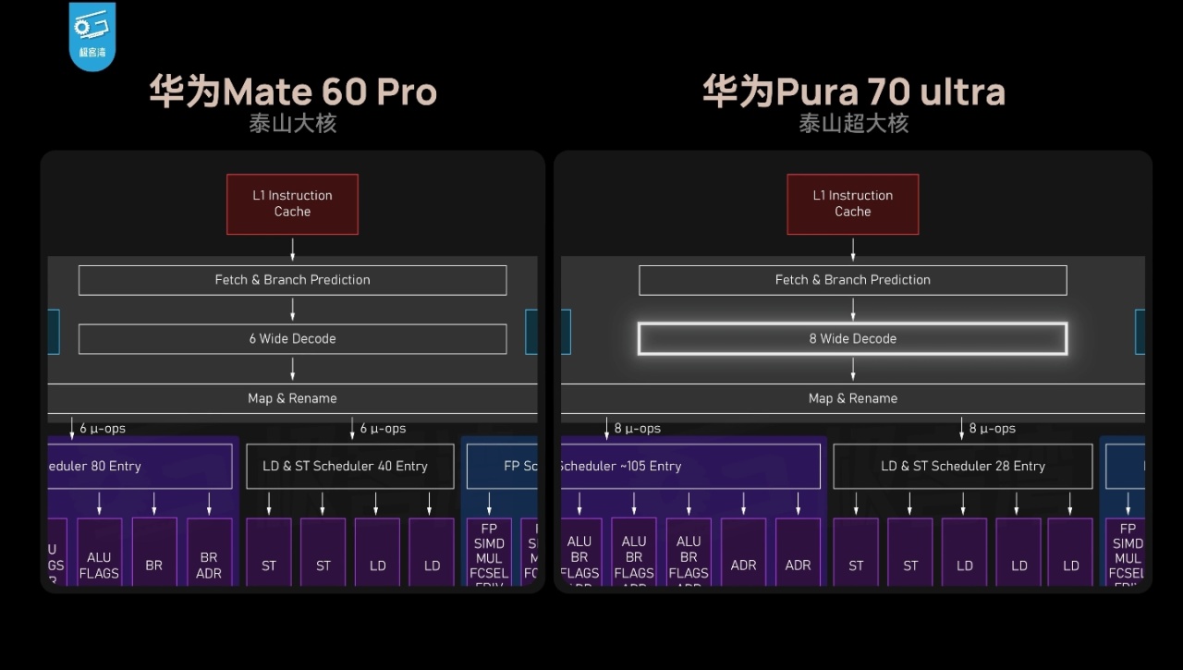Click first ADR unit on Pura 70 ultra
The image size is (1183, 670).
pyautogui.click(x=743, y=552)
